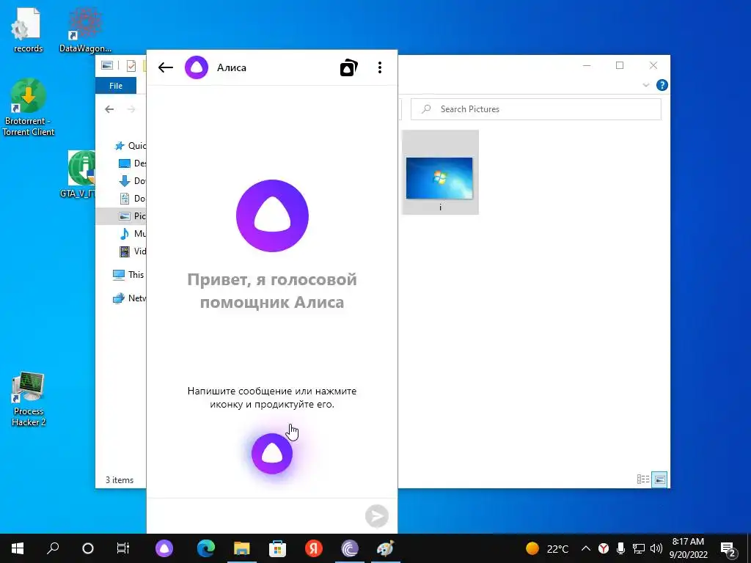This screenshot has width=751, height=563.
Task: Send message with the arrow button
Action: 377,516
